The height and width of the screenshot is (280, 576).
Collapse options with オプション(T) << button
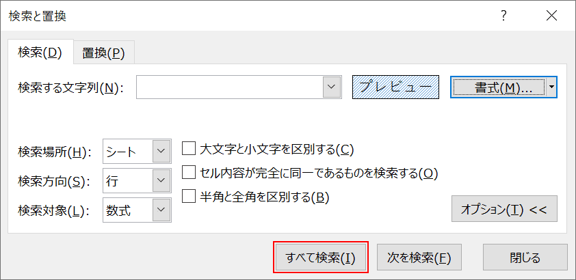tap(504, 209)
